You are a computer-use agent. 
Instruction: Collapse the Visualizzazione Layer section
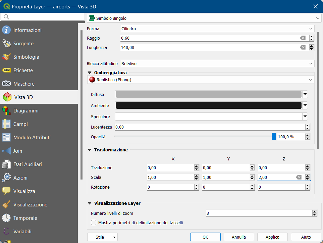(90, 203)
